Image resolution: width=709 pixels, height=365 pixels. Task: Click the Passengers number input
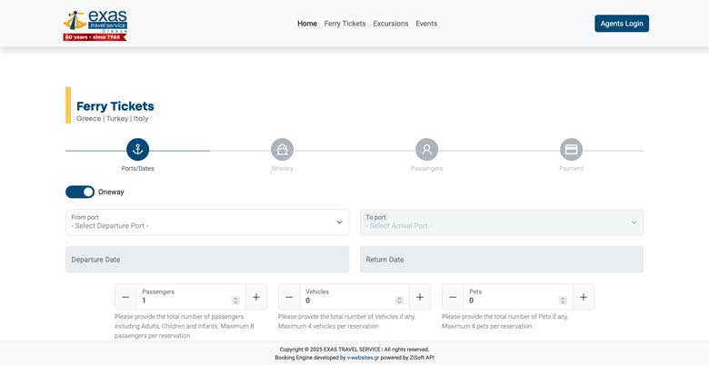tap(191, 297)
